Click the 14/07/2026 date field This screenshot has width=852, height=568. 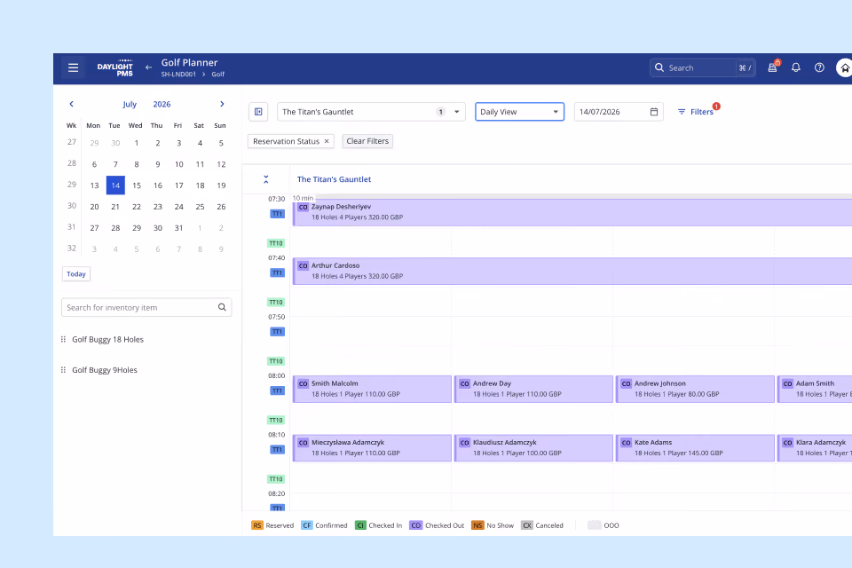(x=619, y=112)
